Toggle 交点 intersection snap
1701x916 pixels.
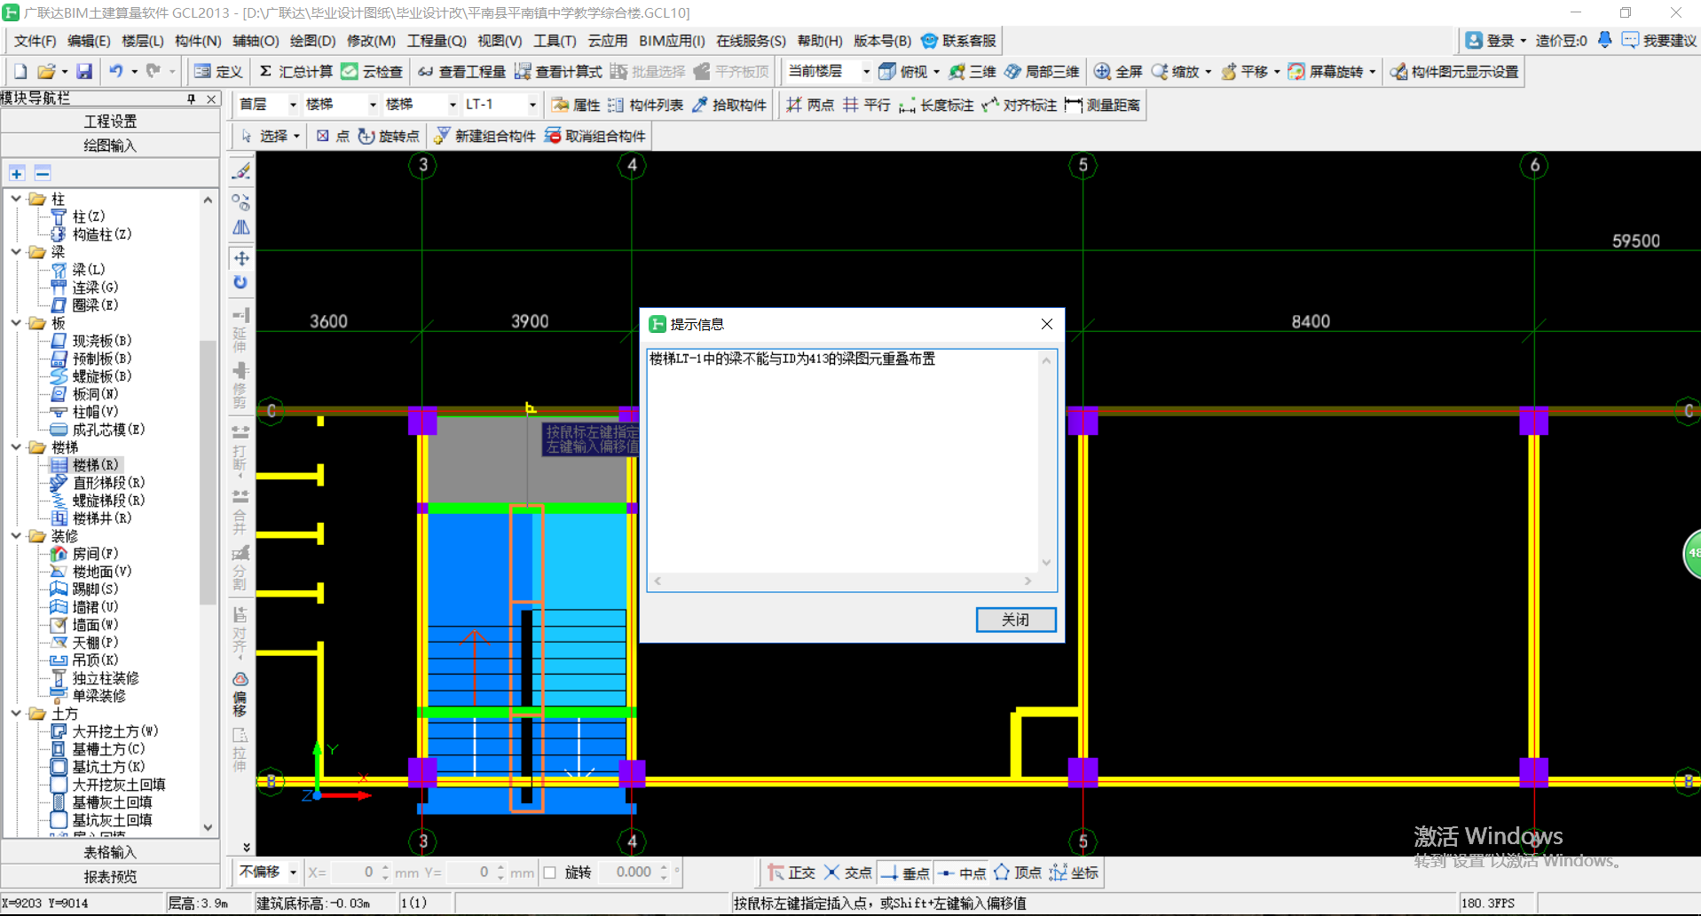[847, 873]
